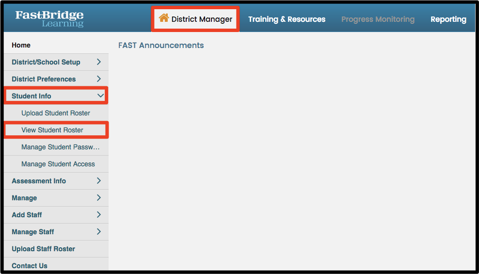Click the FastBridge Learning logo

[x=49, y=18]
